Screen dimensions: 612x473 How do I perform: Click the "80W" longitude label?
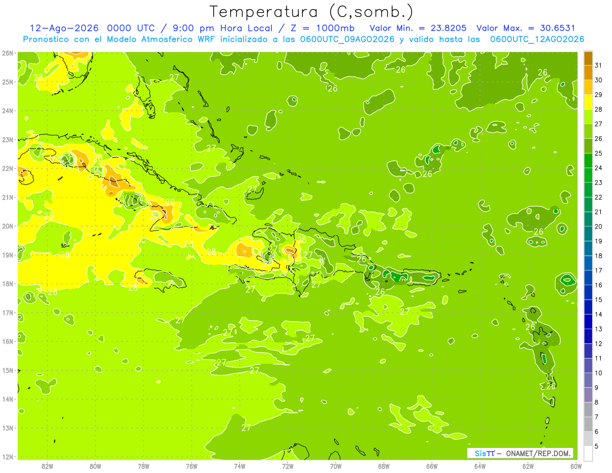[95, 466]
